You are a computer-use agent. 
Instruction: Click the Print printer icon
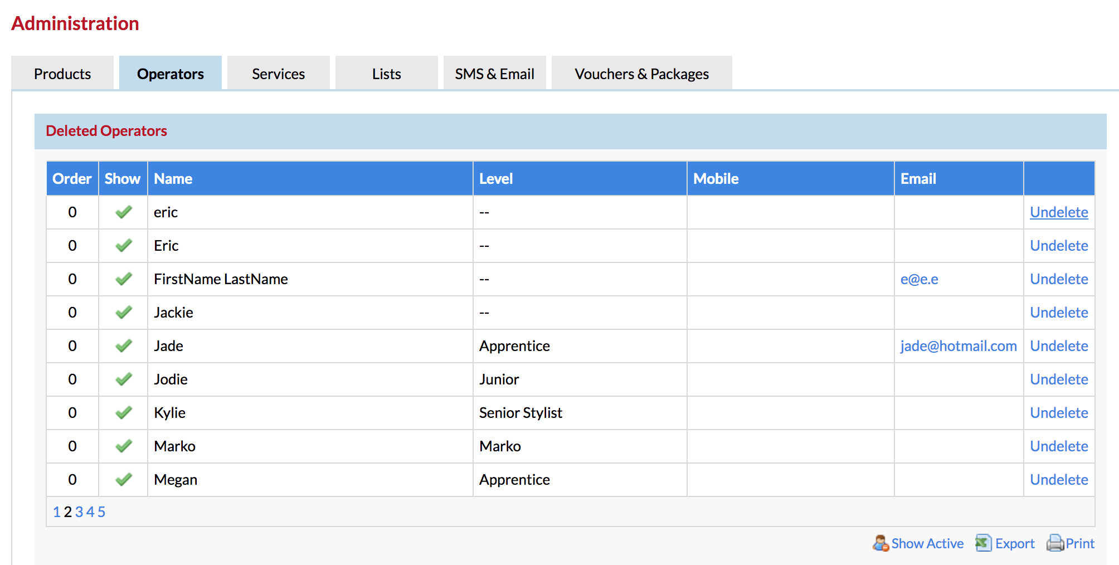1055,543
